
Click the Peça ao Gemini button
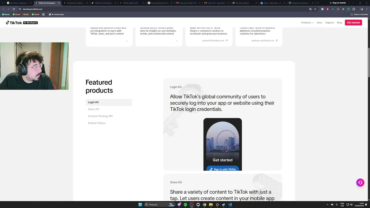coord(338,3)
